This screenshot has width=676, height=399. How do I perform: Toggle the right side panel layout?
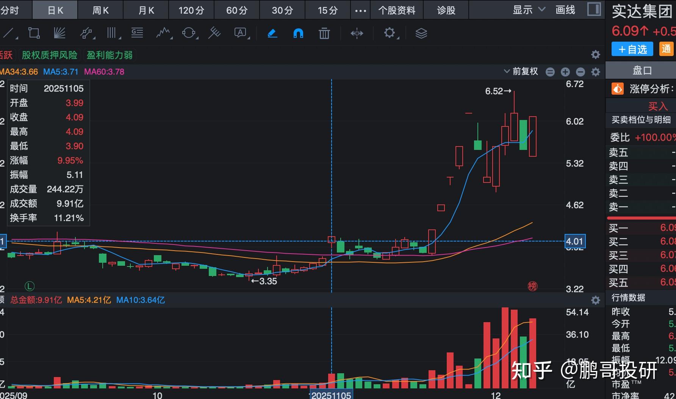594,9
